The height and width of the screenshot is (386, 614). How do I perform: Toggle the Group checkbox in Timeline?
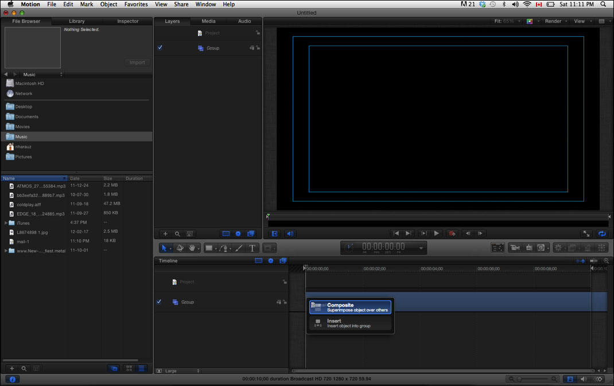159,302
